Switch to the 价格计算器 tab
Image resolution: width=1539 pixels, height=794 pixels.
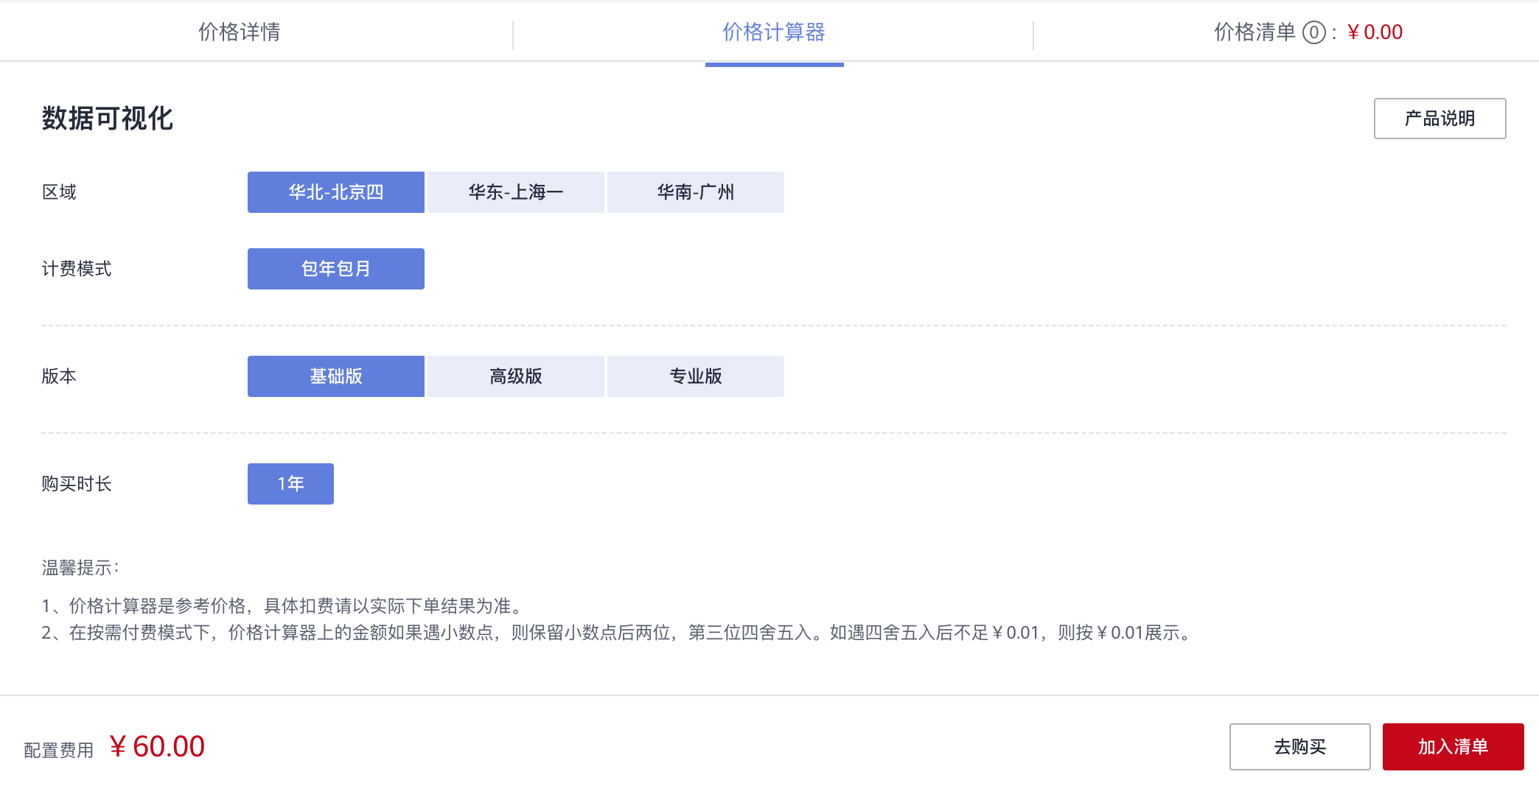[774, 32]
